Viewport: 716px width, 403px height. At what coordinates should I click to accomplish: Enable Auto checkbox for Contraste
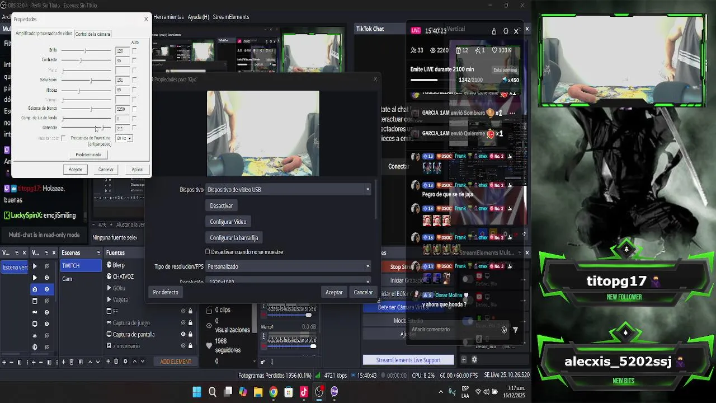(134, 60)
